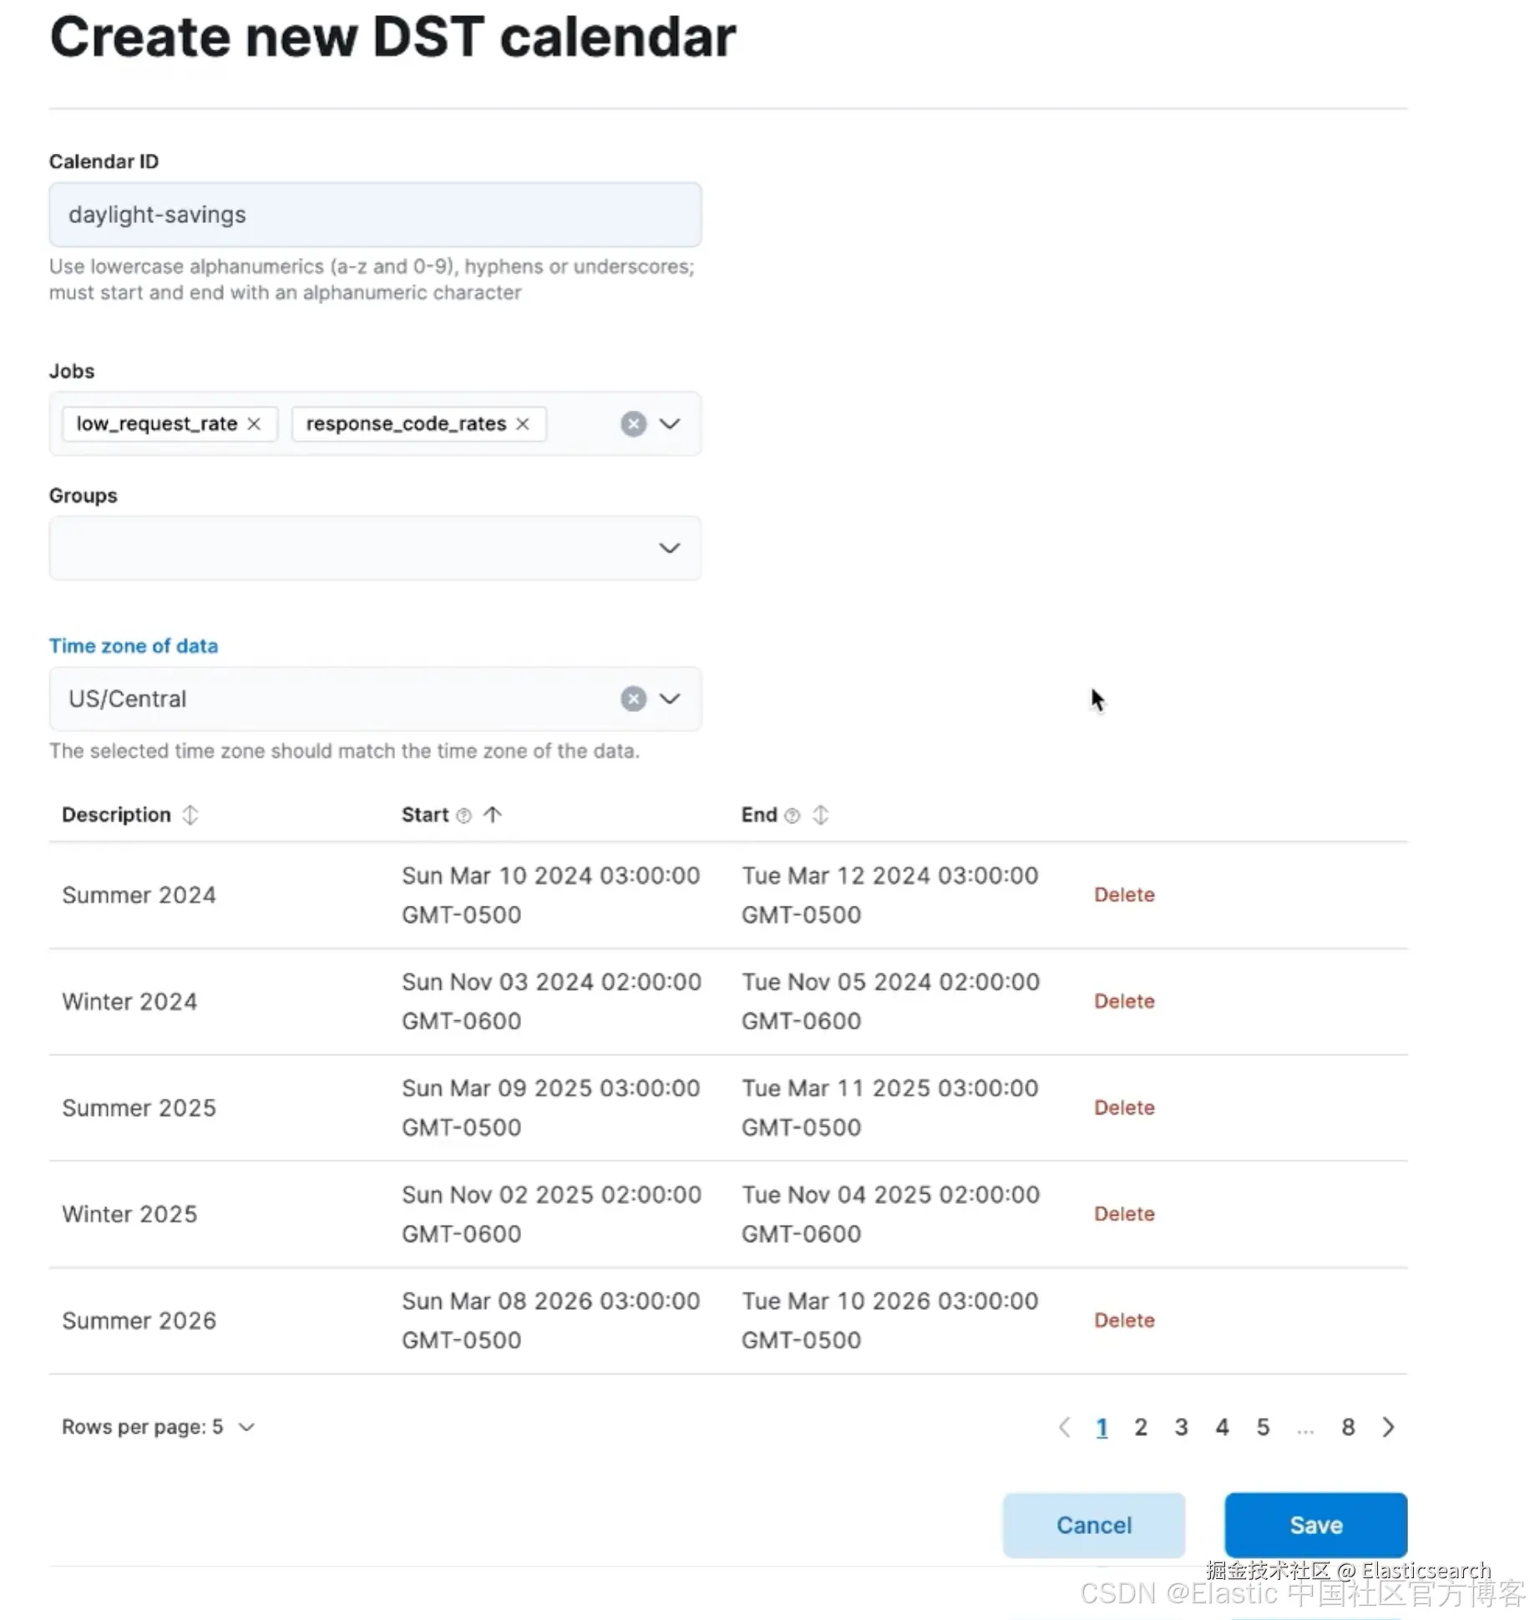This screenshot has width=1530, height=1620.
Task: Jump to page 8 of events
Action: (1348, 1427)
